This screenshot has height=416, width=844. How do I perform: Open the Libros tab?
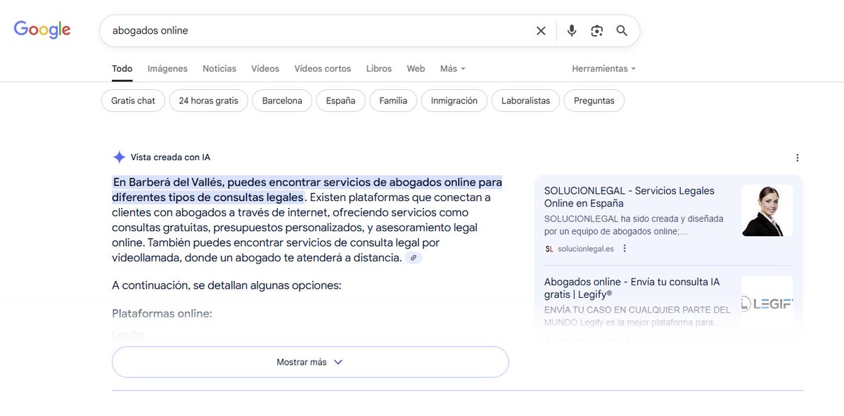pos(379,69)
